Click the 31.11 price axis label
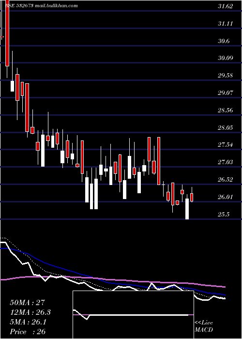 226,24
